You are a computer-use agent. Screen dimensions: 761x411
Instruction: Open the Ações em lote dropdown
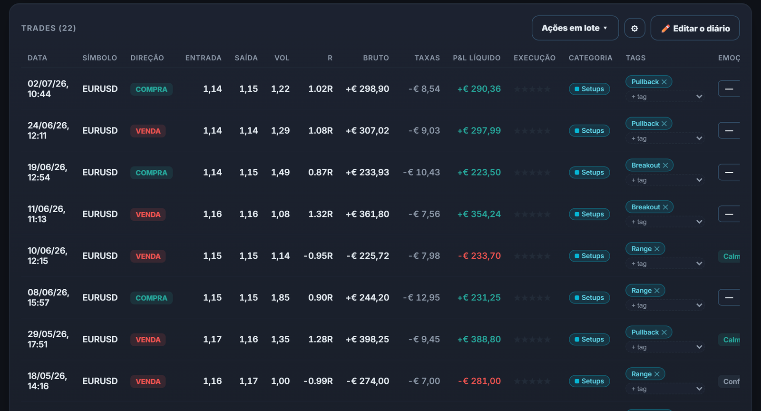575,28
